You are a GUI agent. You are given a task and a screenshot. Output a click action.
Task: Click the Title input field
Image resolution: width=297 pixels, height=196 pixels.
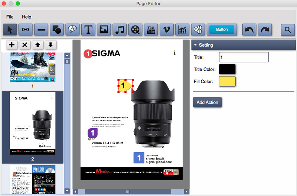(x=244, y=57)
